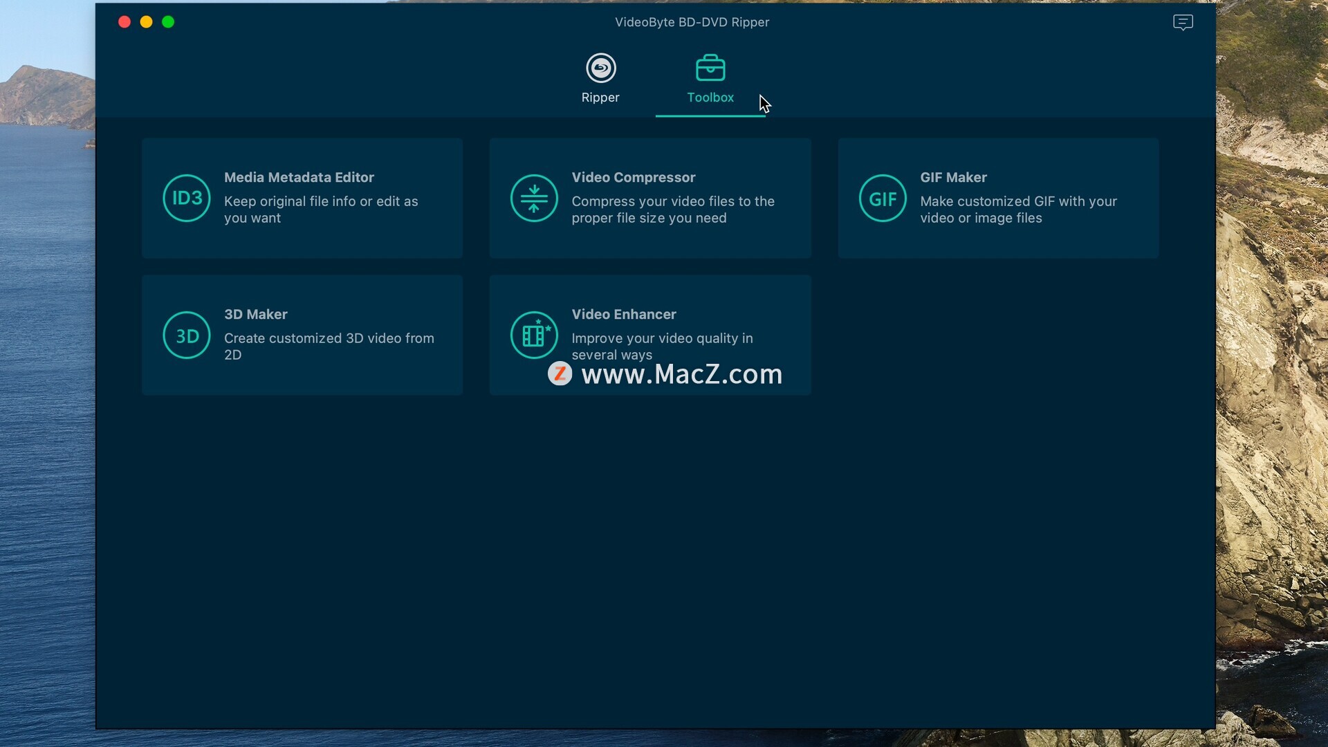Click the Toolbox briefcase icon
Viewport: 1328px width, 747px height.
click(710, 68)
